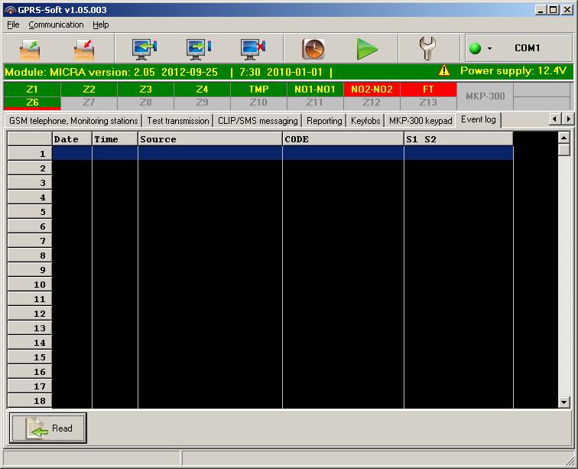578x469 pixels.
Task: Switch to GSM telephone, Monitoring stations tab
Action: point(73,121)
